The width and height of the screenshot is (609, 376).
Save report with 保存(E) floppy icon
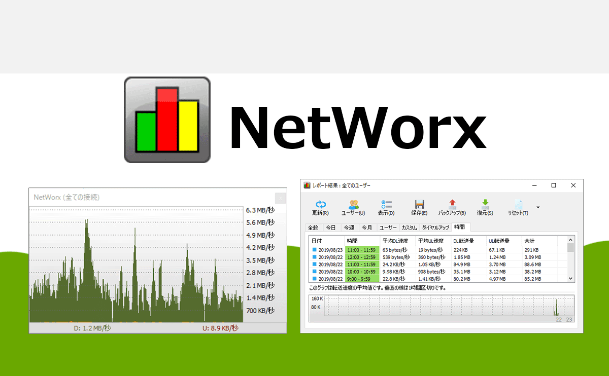coord(419,204)
